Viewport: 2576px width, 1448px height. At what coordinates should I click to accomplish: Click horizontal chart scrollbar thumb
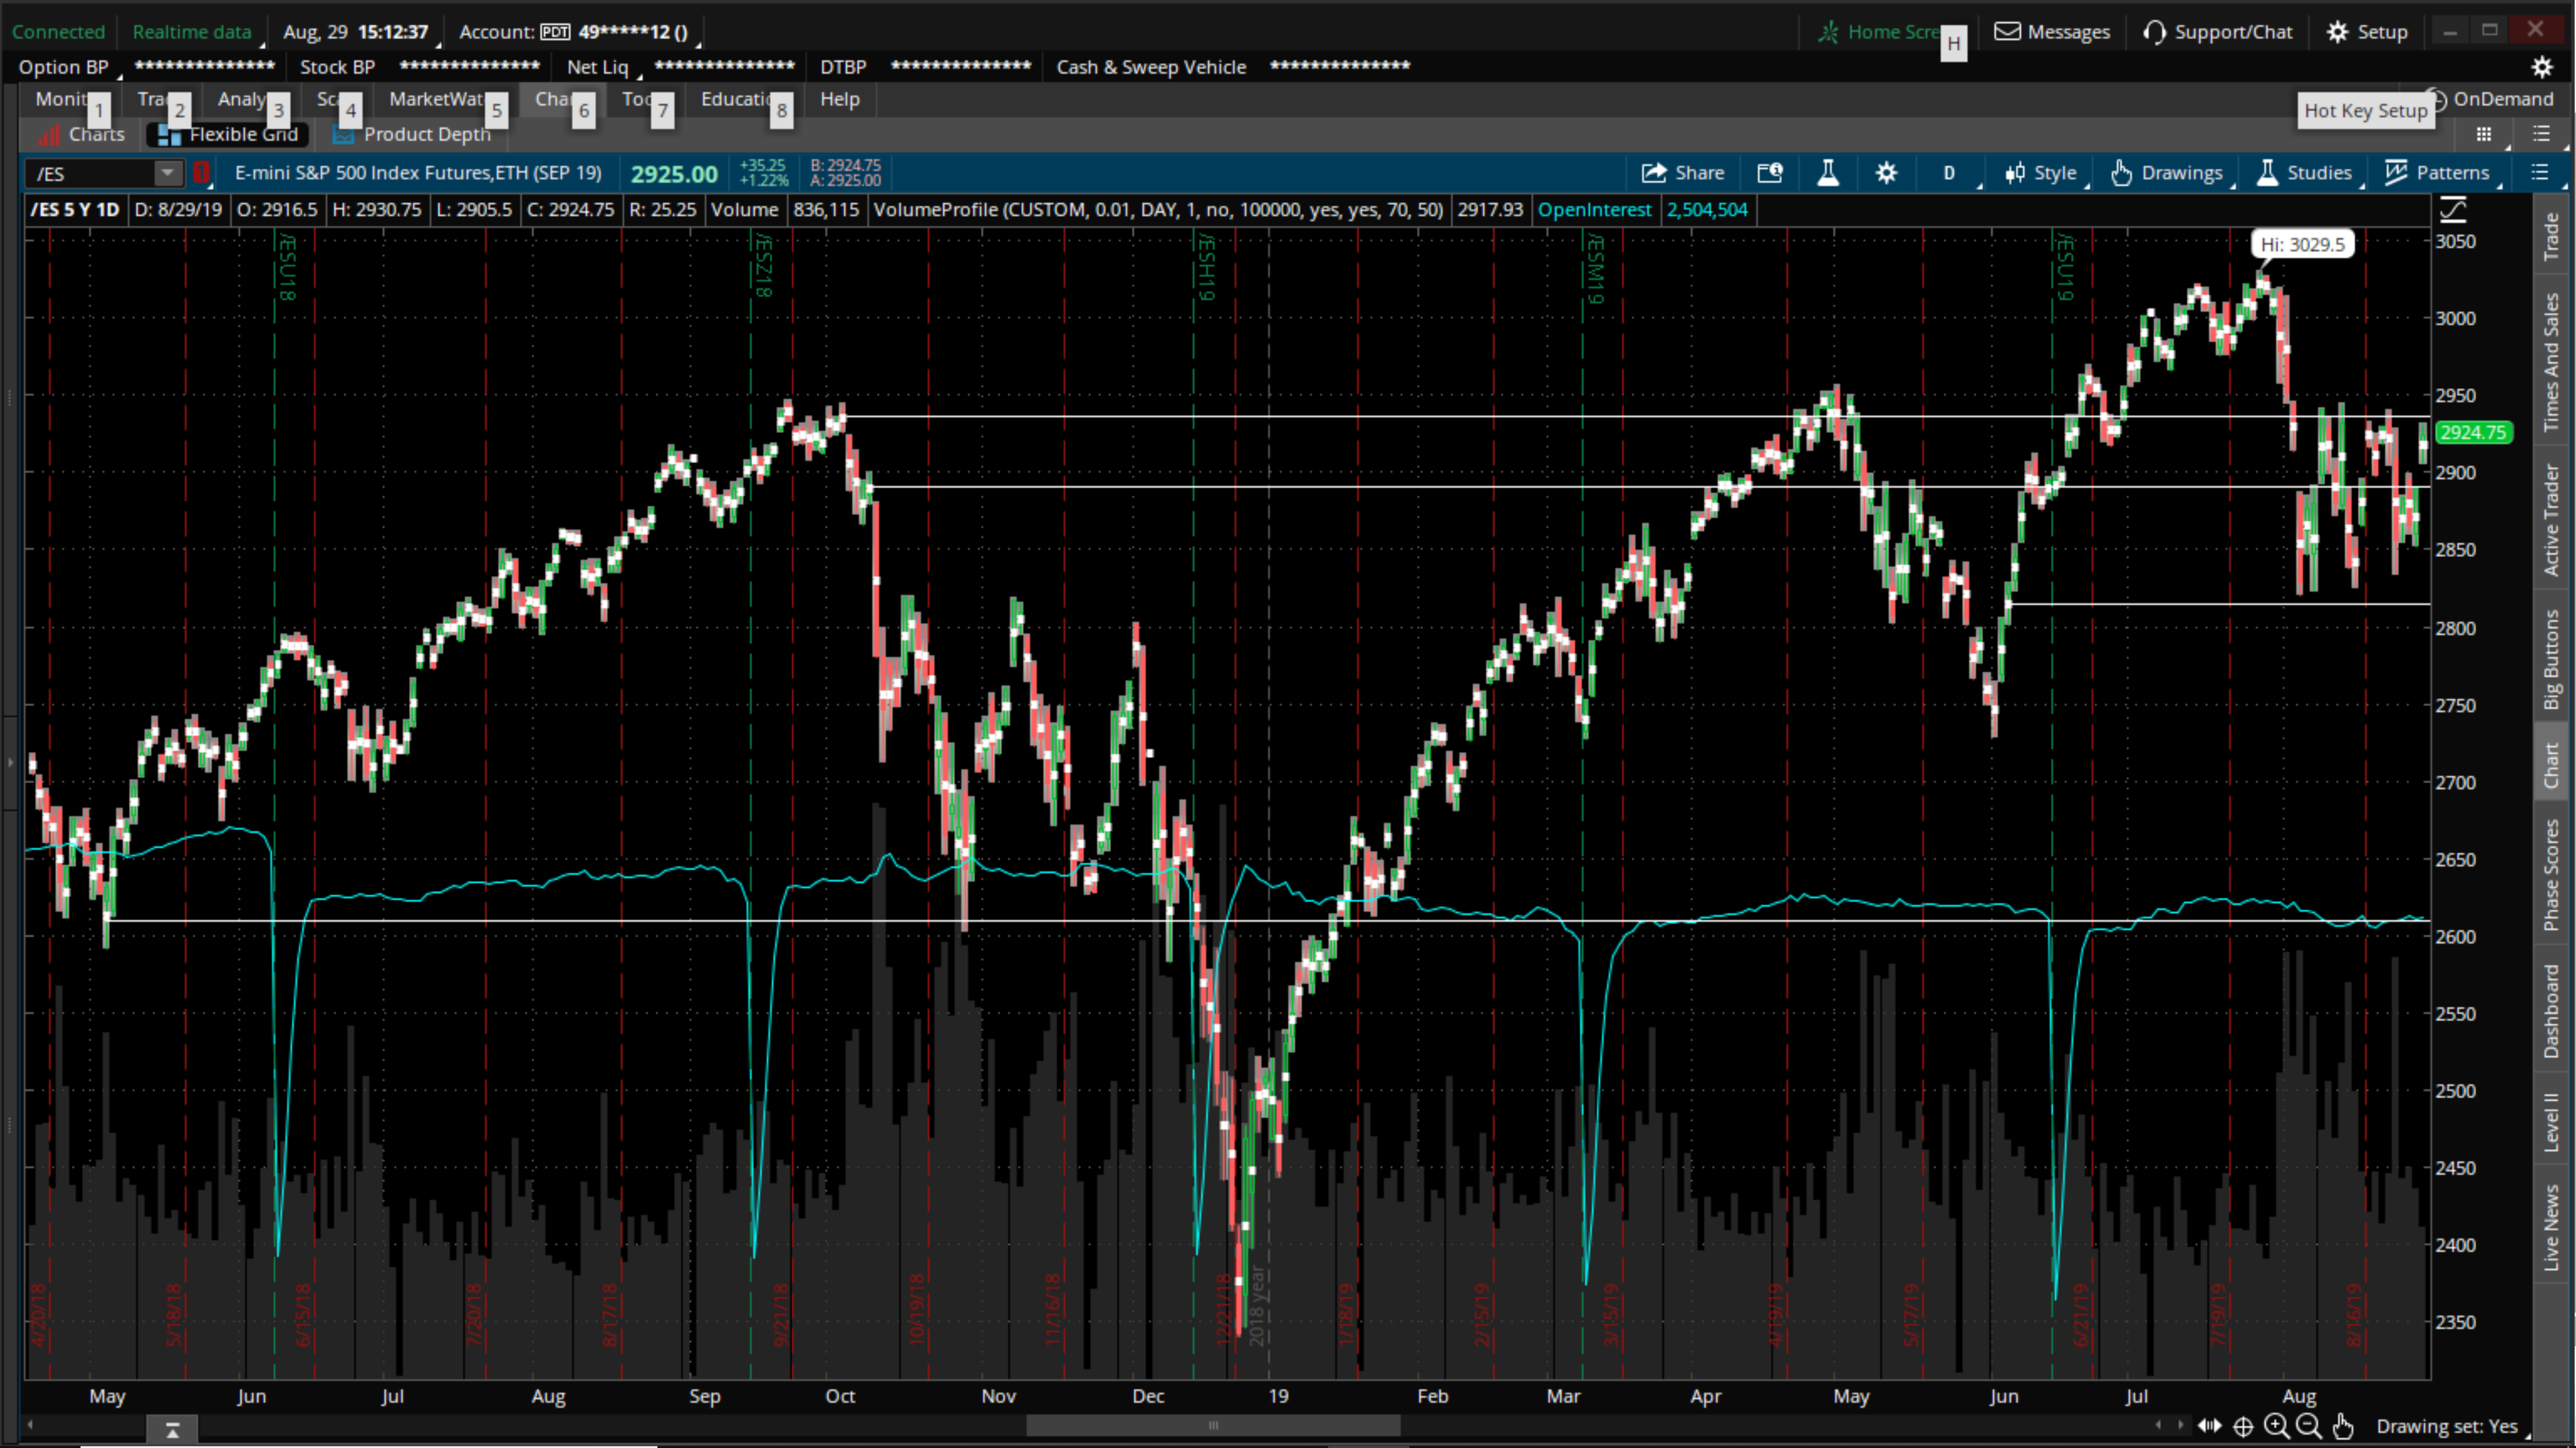tap(1213, 1425)
